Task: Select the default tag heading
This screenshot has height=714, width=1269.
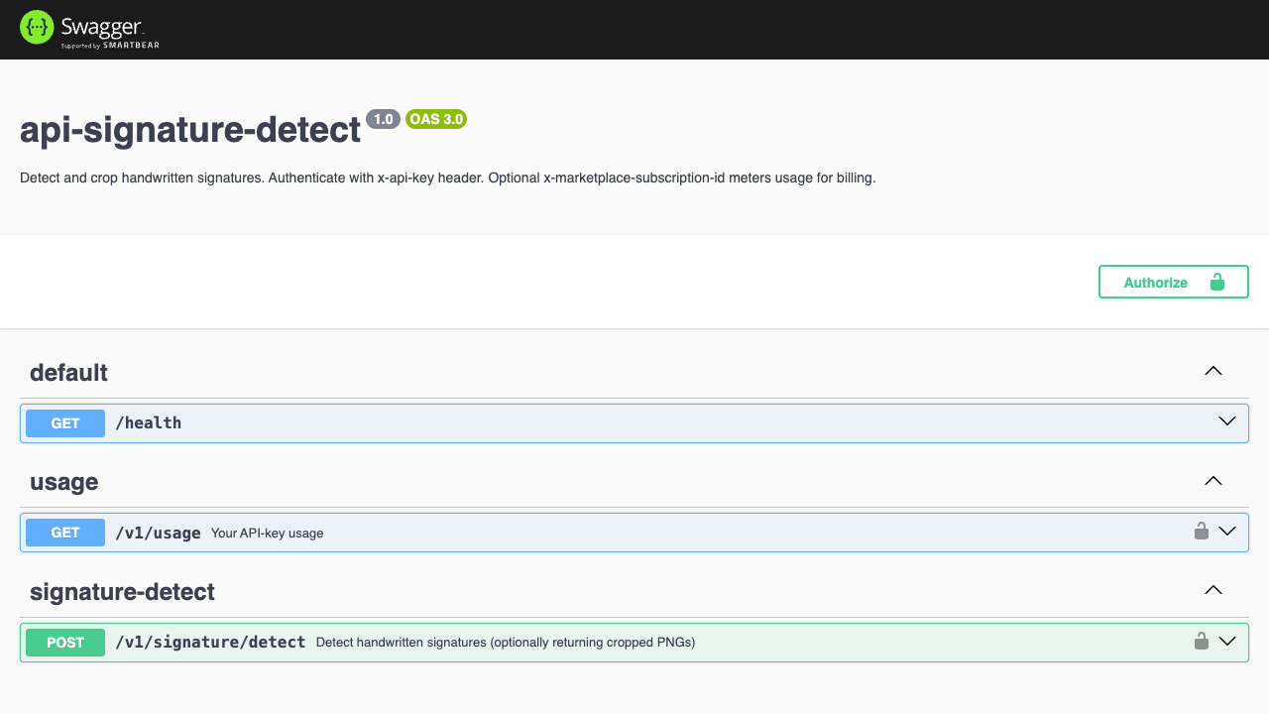Action: coord(68,373)
